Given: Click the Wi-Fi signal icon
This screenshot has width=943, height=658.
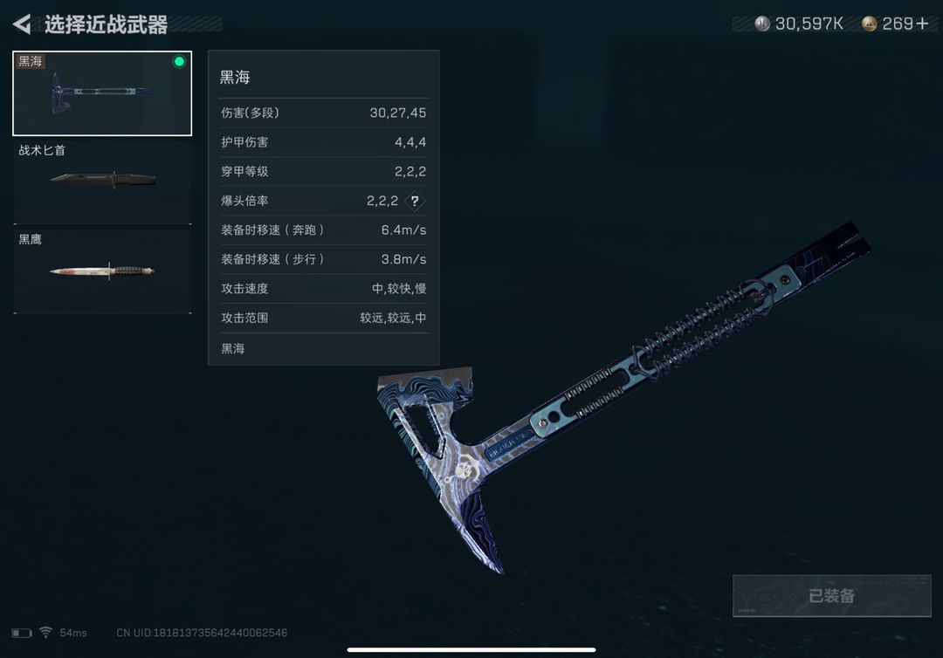Looking at the screenshot, I should point(45,632).
